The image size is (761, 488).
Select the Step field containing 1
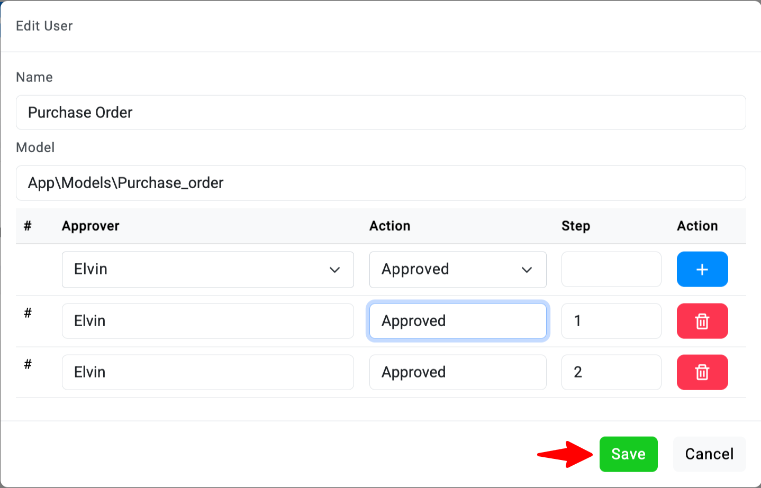611,321
